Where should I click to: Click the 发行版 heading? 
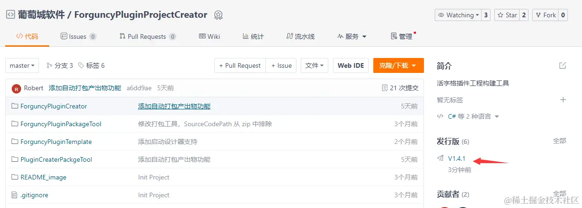coord(447,141)
